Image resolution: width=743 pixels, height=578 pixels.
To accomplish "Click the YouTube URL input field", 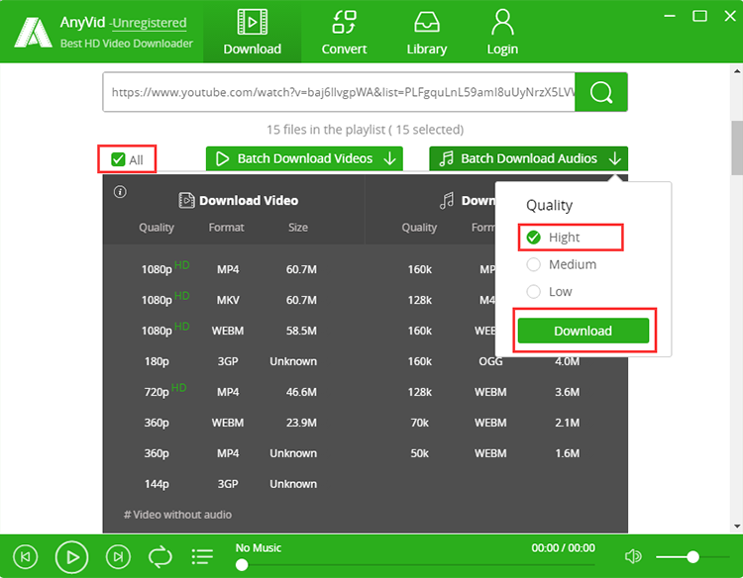I will [339, 92].
